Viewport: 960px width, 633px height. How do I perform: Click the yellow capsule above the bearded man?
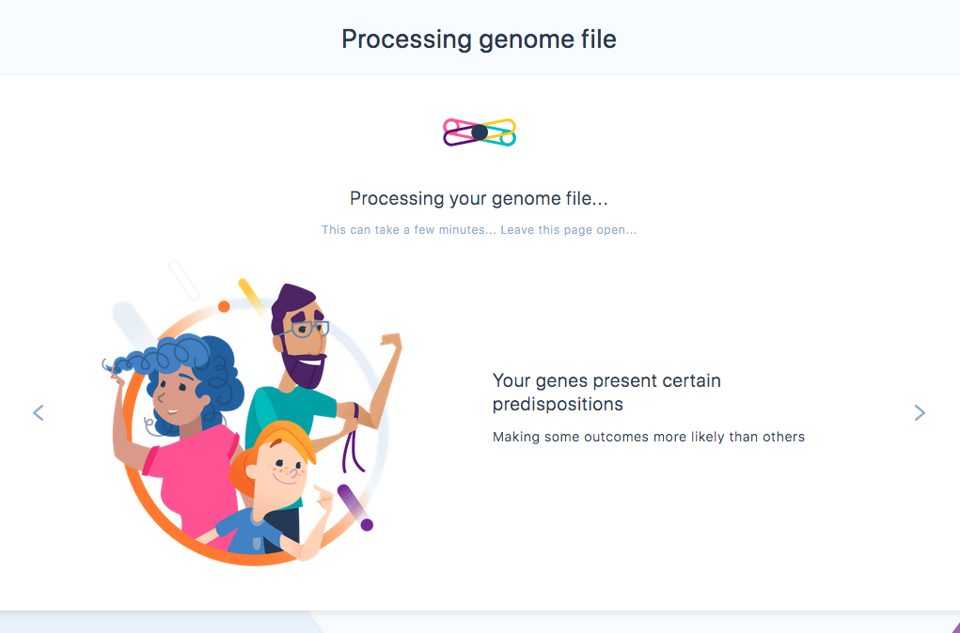point(250,294)
